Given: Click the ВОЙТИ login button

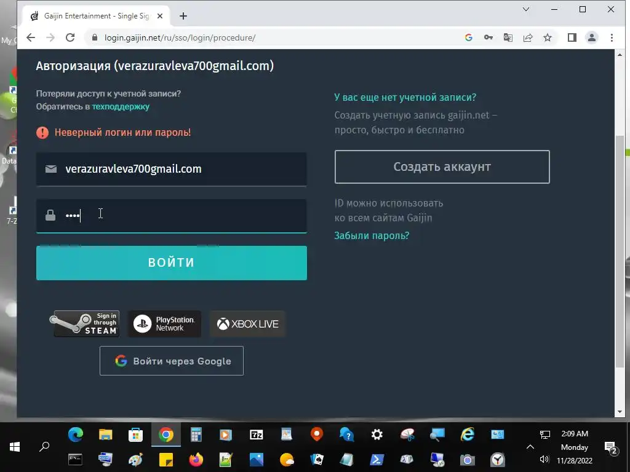Looking at the screenshot, I should 172,263.
